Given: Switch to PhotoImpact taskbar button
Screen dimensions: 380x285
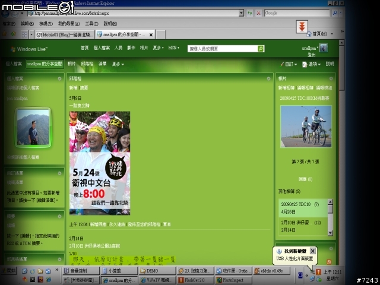Looking at the screenshot, I should (233, 280).
